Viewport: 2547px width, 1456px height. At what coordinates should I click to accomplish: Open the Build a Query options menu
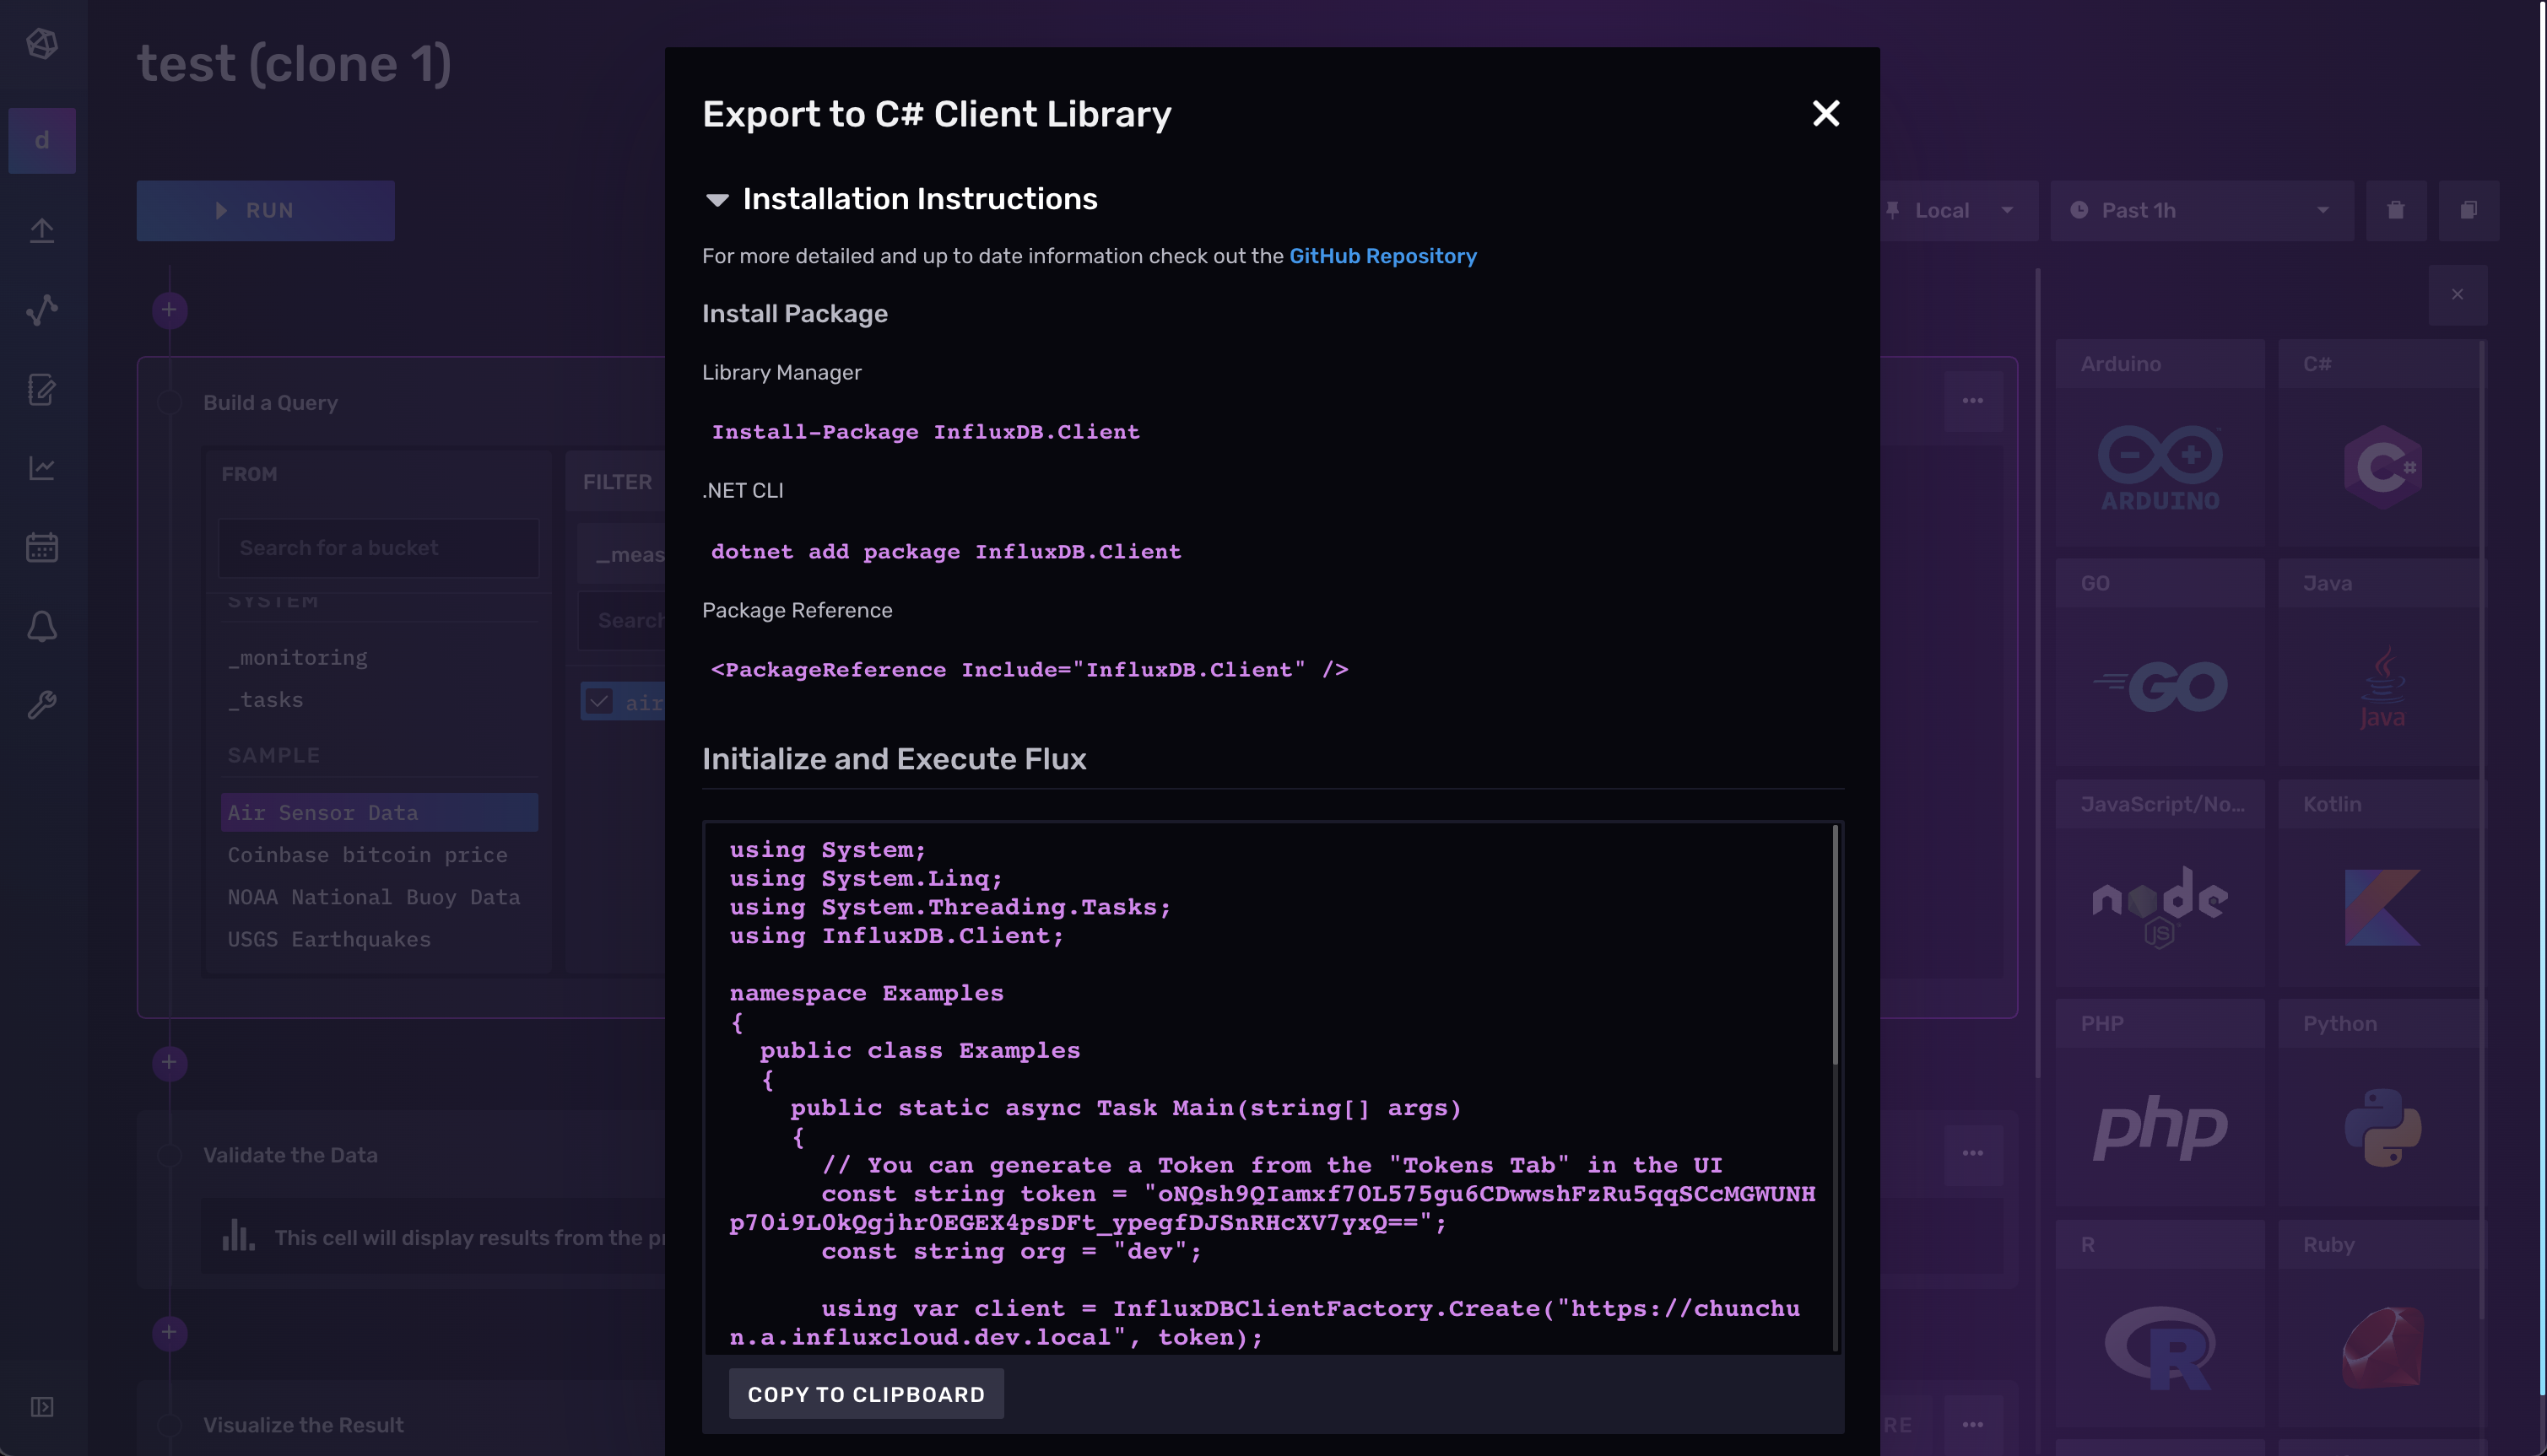[x=1973, y=400]
